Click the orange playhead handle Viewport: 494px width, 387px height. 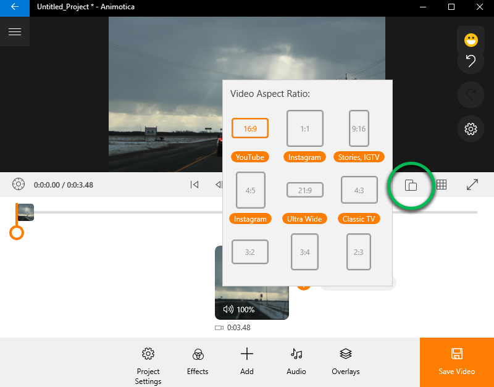(x=17, y=233)
